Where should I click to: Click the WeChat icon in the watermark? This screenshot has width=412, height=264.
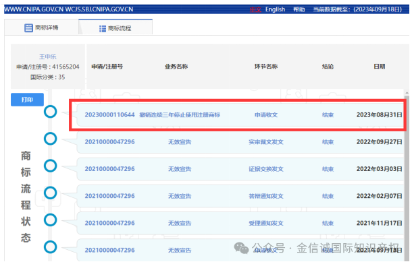click(x=241, y=248)
